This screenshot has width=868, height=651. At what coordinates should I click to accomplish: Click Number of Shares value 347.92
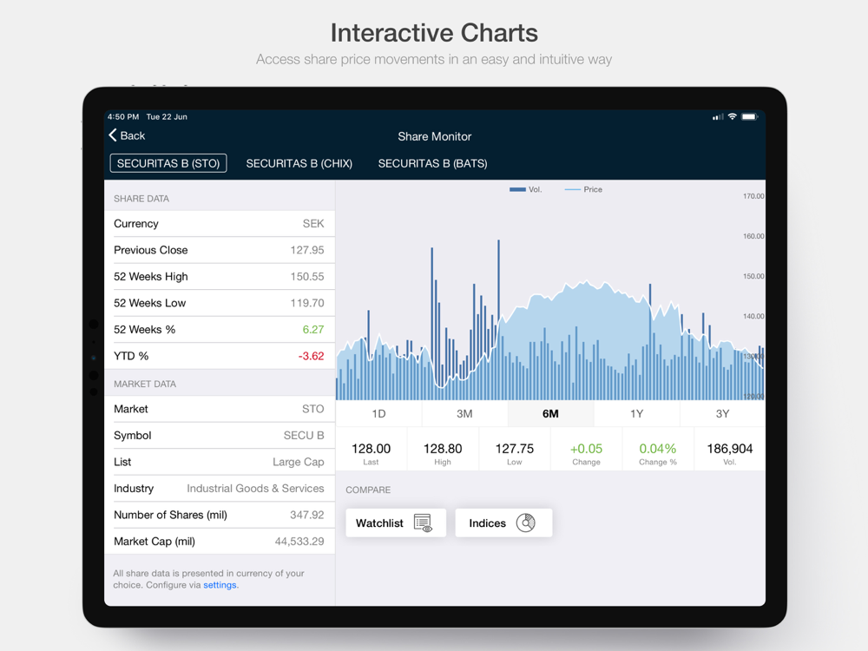pyautogui.click(x=306, y=515)
